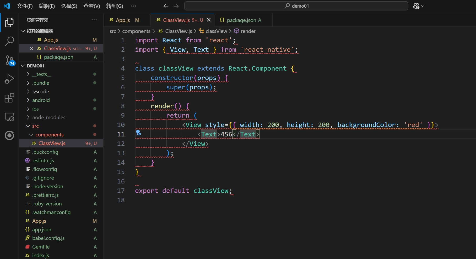This screenshot has width=476, height=259.
Task: Click the eslint icon beside .eslintrc.js
Action: (28, 160)
